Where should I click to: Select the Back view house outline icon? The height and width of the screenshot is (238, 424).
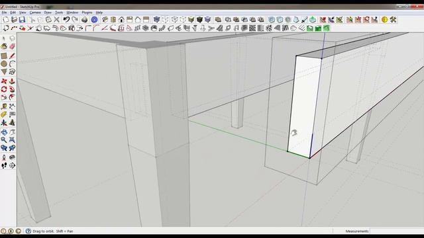138,19
